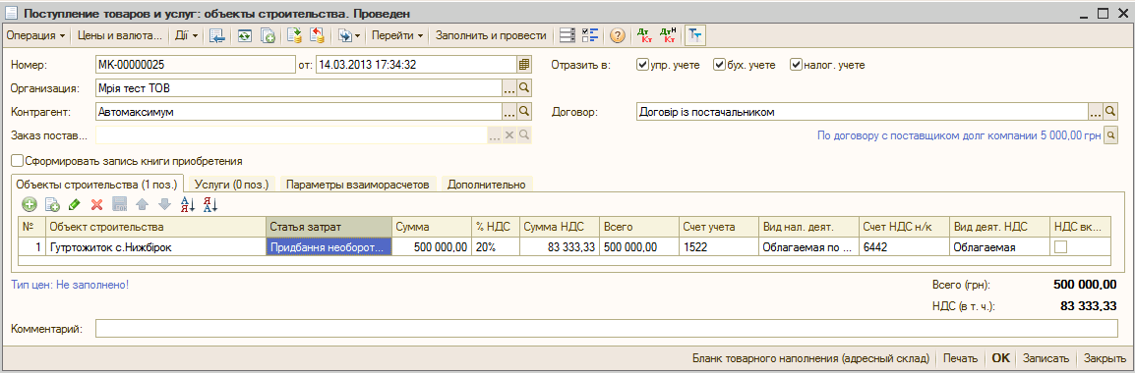The height and width of the screenshot is (373, 1135).
Task: Click 20% VAT rate cell
Action: (495, 247)
